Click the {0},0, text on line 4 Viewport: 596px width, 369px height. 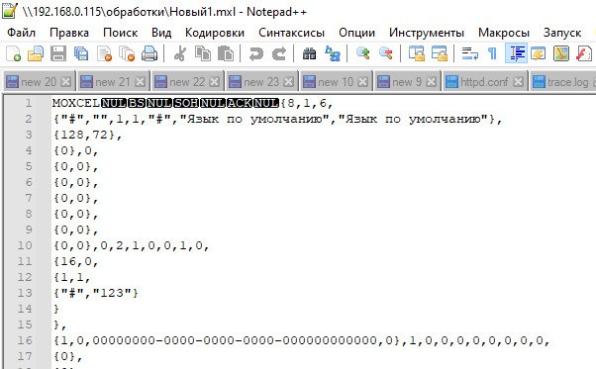[76, 150]
